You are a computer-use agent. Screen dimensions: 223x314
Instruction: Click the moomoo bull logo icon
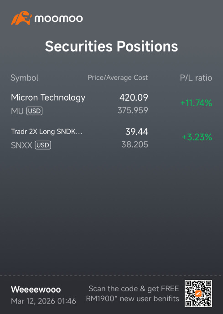click(21, 18)
